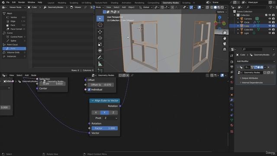Image resolution: width=277 pixels, height=156 pixels.
Task: Select Face Corner domain in spreadsheet
Action: [x=16, y=29]
